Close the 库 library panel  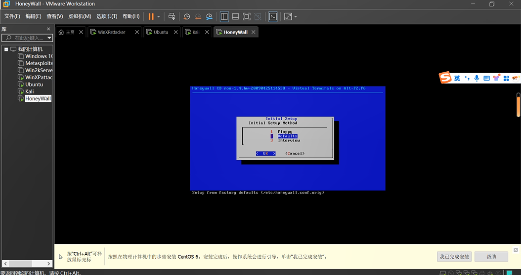[48, 29]
